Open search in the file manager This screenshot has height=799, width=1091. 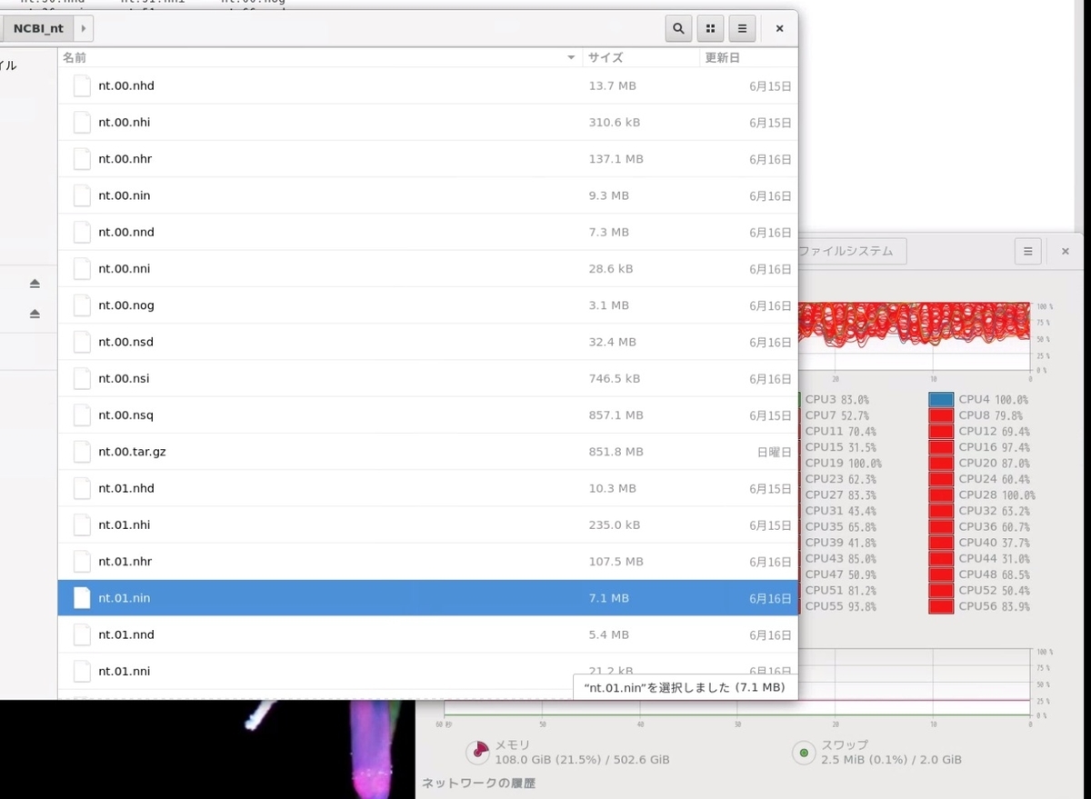click(678, 29)
